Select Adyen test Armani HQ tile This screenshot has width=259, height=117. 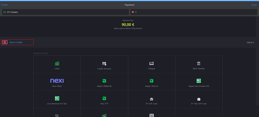click(x=199, y=82)
